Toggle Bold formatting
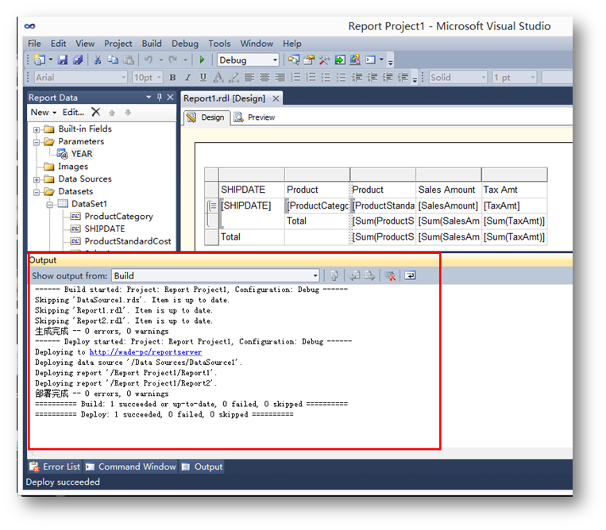Image resolution: width=606 pixels, height=530 pixels. [173, 78]
